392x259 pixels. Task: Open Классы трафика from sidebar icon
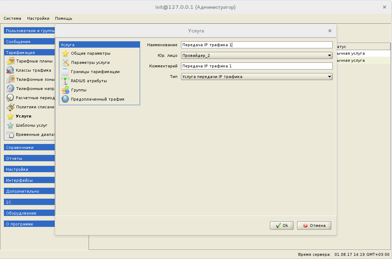tap(10, 70)
